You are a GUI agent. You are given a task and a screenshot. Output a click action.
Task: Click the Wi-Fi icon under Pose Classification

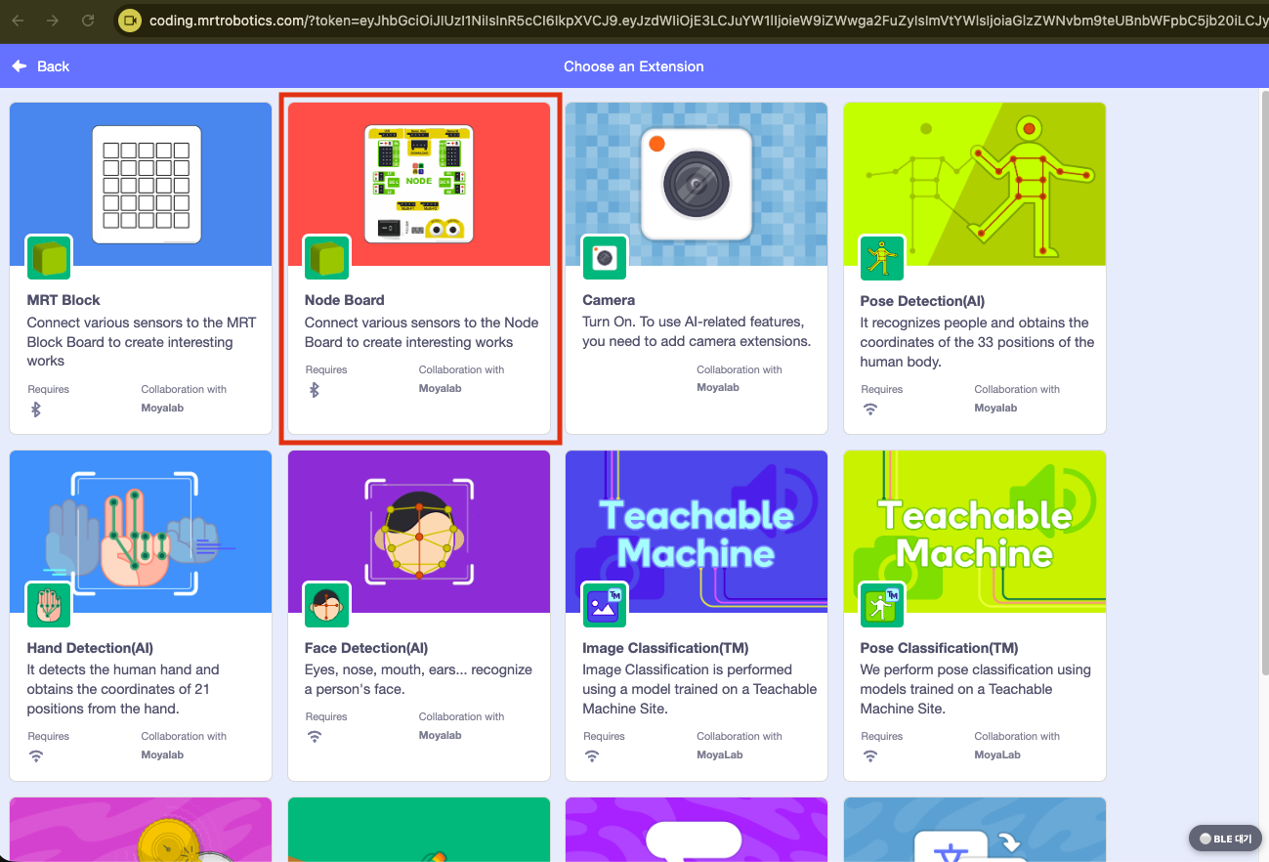click(869, 756)
